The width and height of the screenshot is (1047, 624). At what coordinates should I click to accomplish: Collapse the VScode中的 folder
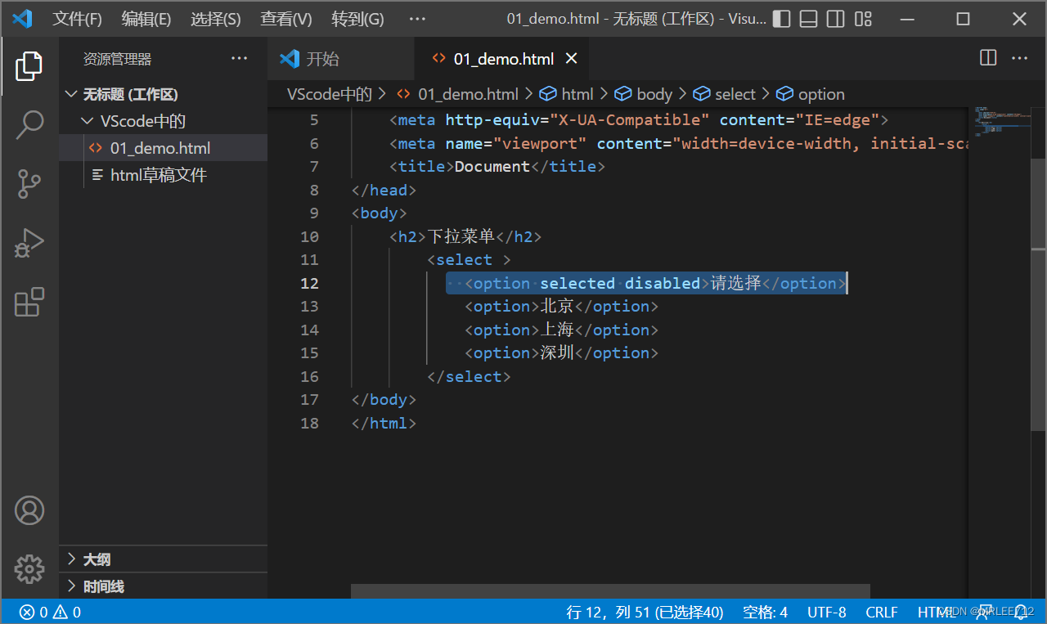[163, 121]
